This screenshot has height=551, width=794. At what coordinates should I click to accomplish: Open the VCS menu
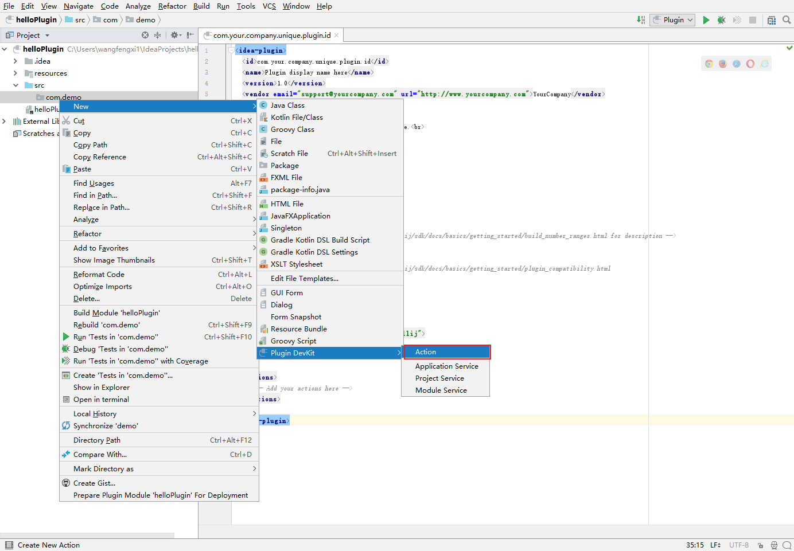click(269, 6)
